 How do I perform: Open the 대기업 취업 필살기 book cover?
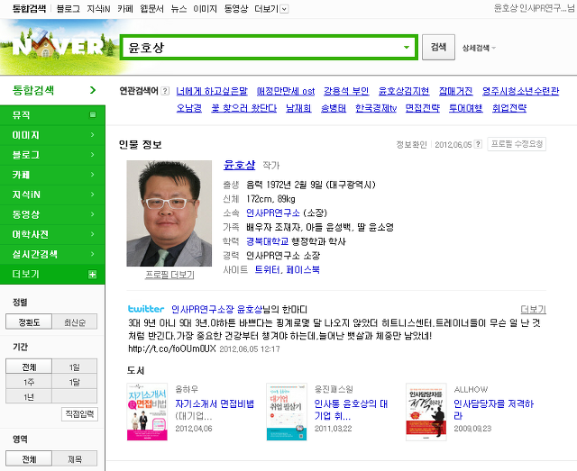coord(287,412)
